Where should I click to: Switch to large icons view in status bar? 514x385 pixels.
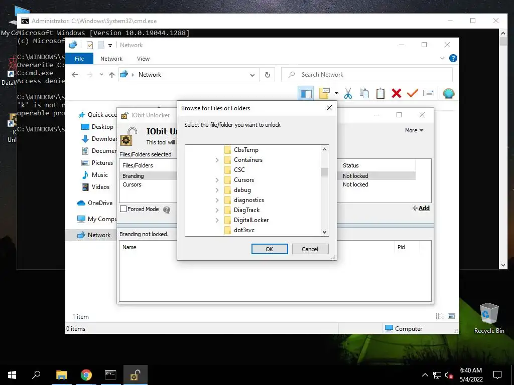click(x=451, y=316)
